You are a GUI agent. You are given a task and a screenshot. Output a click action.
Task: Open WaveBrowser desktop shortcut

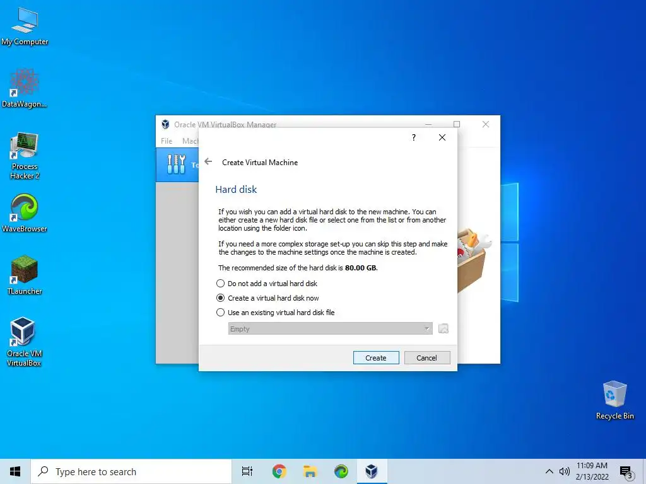[25, 213]
